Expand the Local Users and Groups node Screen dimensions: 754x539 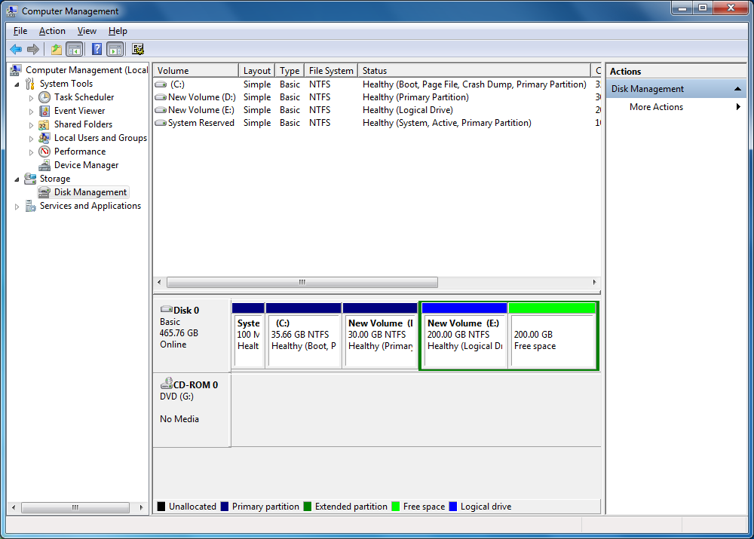tap(31, 139)
